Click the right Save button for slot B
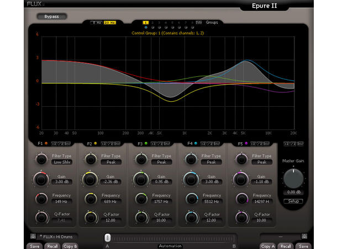Viewport: 337px width, 249px height. (303, 246)
